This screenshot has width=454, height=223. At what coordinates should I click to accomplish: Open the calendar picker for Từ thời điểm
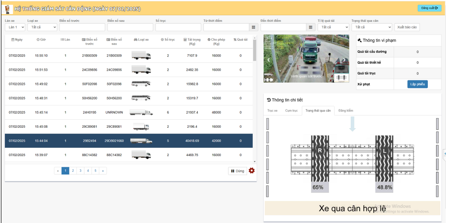[253, 27]
